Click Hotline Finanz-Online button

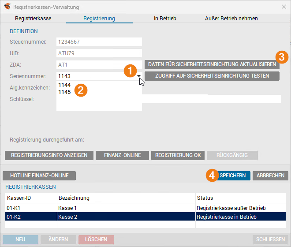click(x=39, y=176)
